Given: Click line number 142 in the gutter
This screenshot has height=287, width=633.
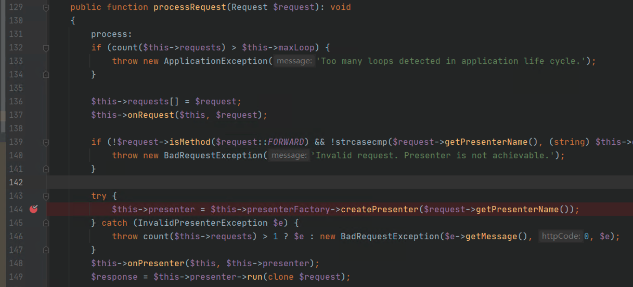Looking at the screenshot, I should pyautogui.click(x=16, y=183).
